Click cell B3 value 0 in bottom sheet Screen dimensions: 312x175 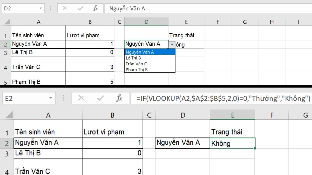point(112,153)
